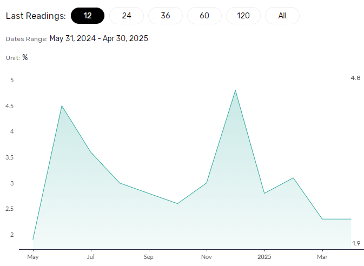Click the Sep x-axis label
Image resolution: width=364 pixels, height=266 pixels.
tap(149, 257)
